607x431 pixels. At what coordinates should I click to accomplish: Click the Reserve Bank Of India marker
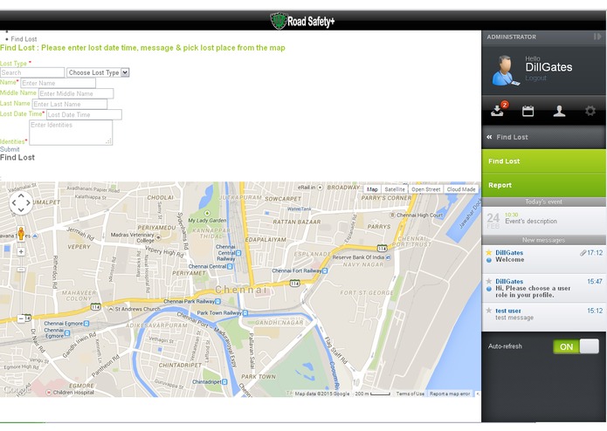point(388,257)
